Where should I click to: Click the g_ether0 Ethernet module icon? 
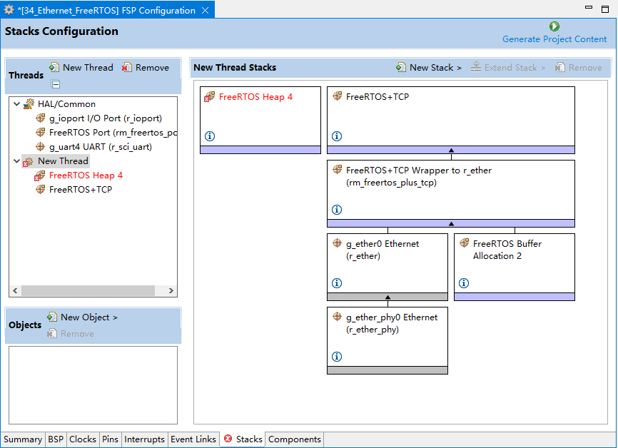[337, 243]
